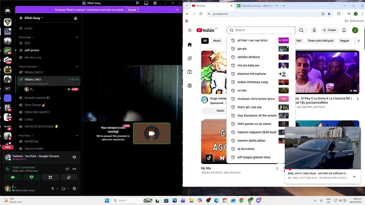Screen dimensions: 365x205
Task: Select the 'All' filter chip
Action: 205,41
